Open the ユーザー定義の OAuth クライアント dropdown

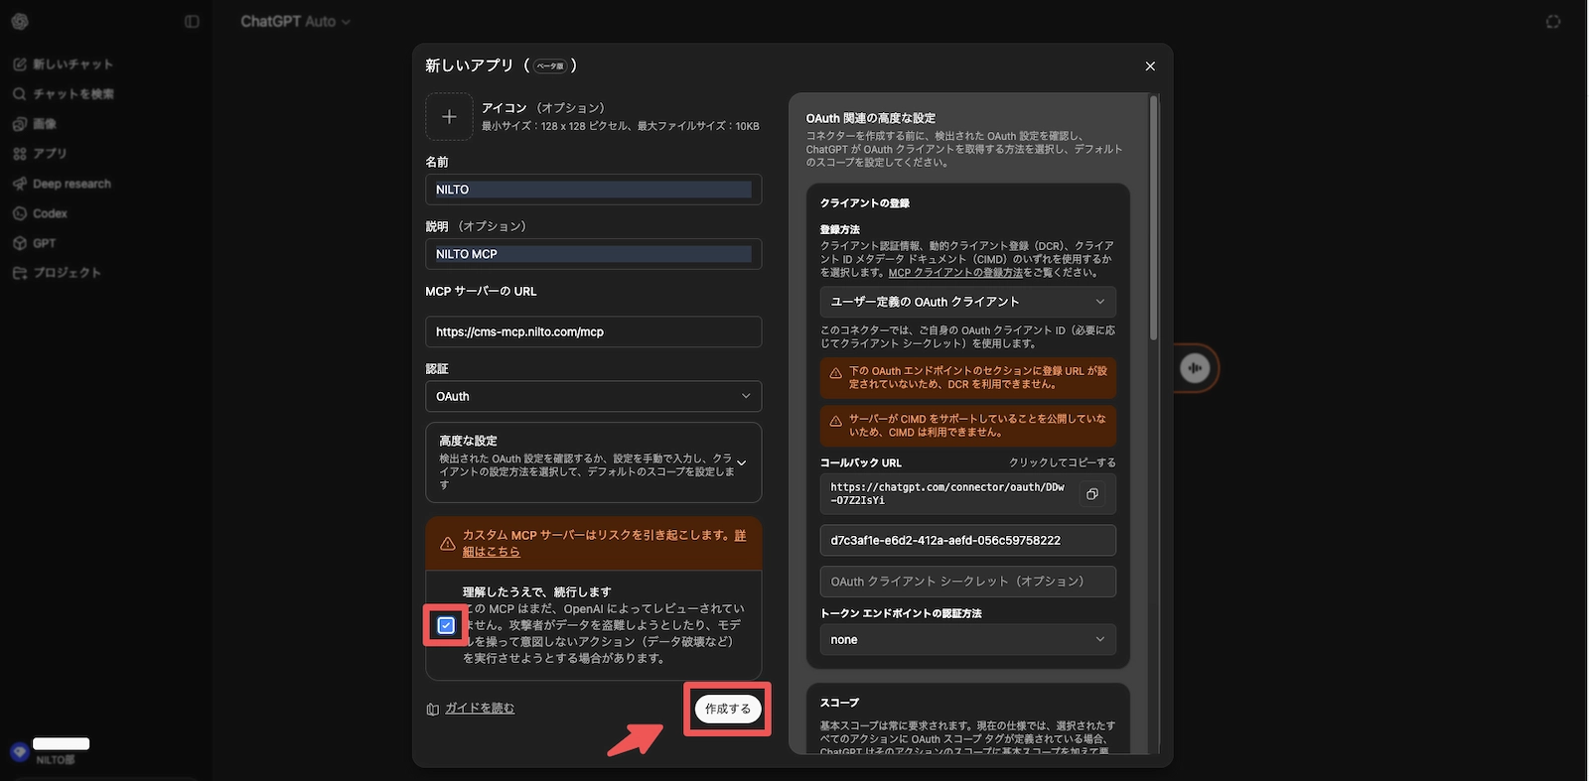[x=966, y=302]
